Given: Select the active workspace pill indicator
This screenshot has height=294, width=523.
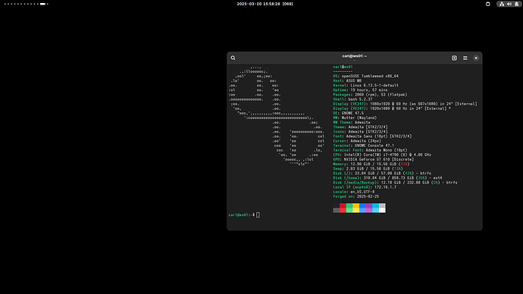Looking at the screenshot, I should click(x=42, y=4).
